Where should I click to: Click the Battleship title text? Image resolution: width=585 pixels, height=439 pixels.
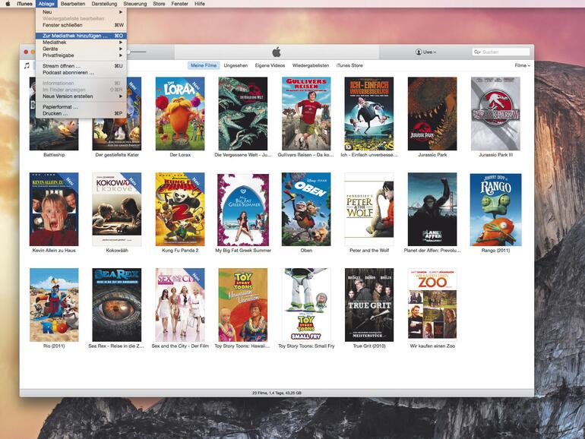(x=54, y=155)
